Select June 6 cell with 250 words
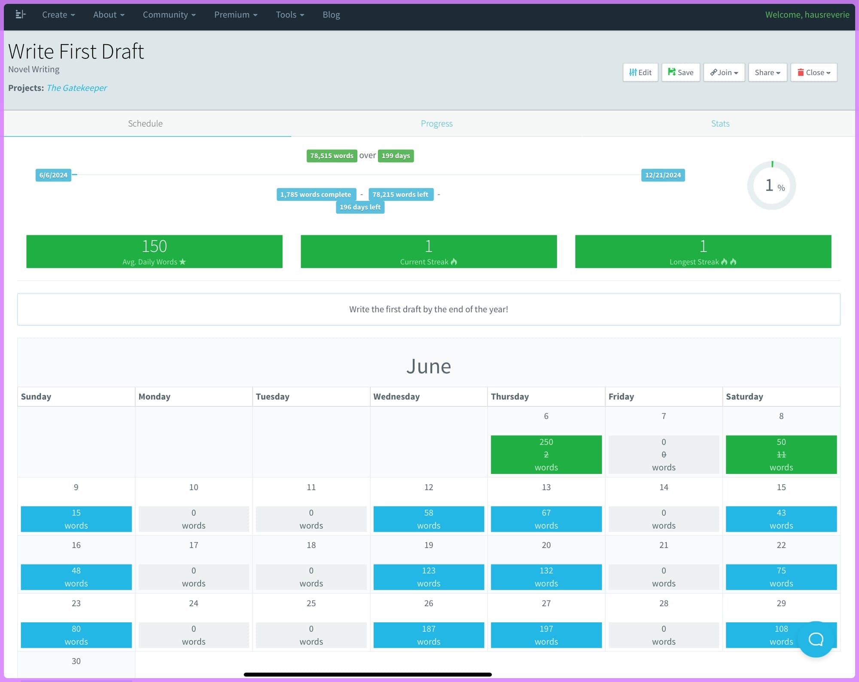Screen dimensions: 859x682 coord(546,454)
